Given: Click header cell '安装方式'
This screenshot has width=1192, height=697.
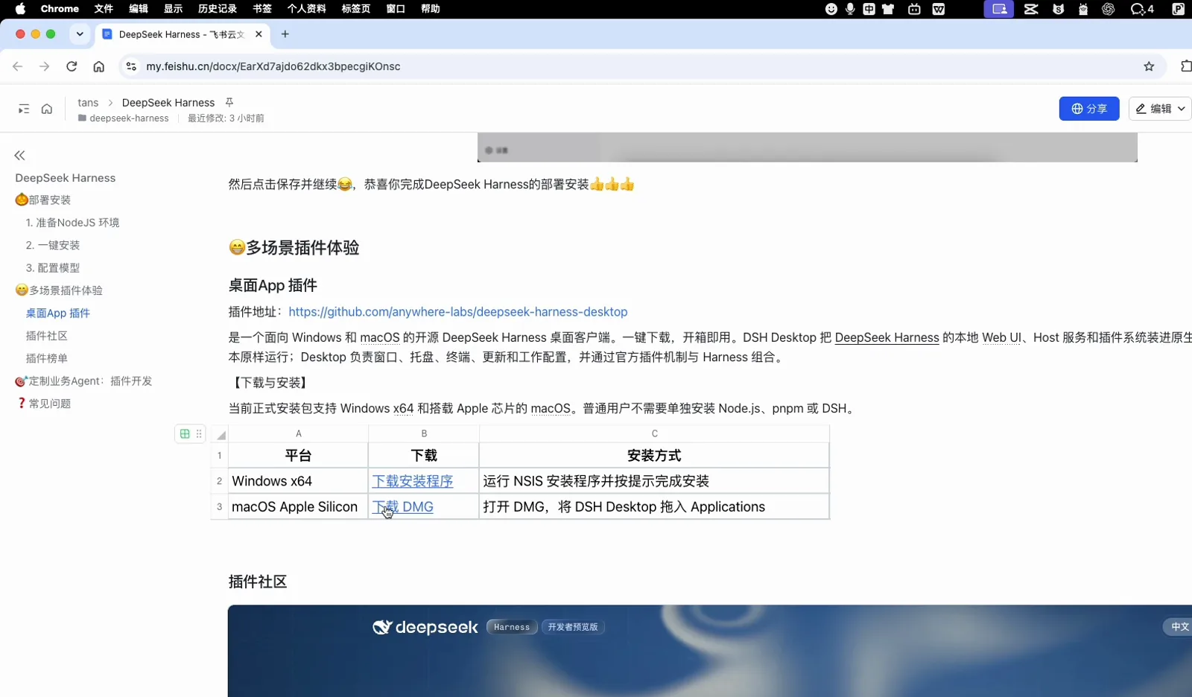Looking at the screenshot, I should pyautogui.click(x=654, y=456).
